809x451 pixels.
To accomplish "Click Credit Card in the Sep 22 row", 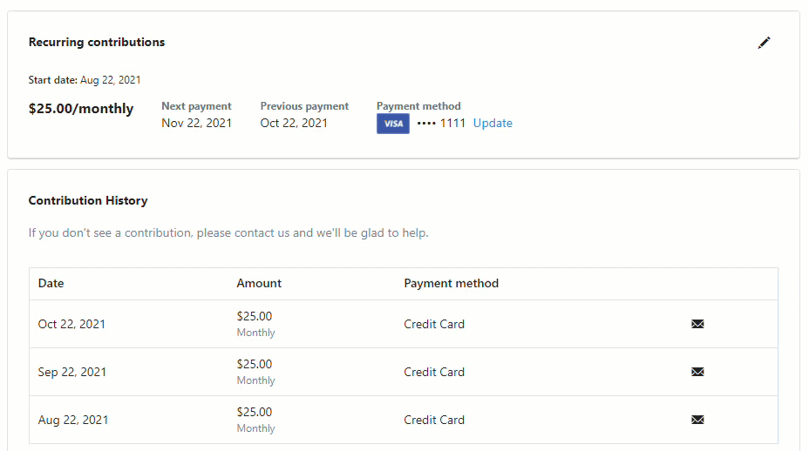I will 434,372.
